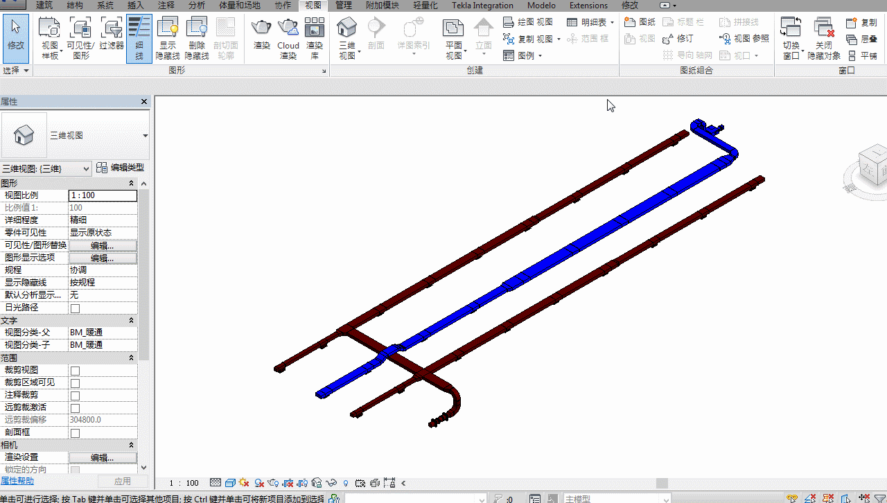The image size is (887, 503).
Task: Click the 切换窗口 switch windows icon
Action: [x=791, y=39]
